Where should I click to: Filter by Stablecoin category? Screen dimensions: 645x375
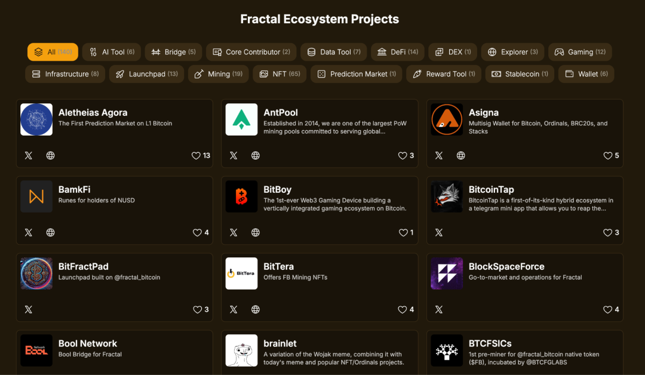coord(520,74)
